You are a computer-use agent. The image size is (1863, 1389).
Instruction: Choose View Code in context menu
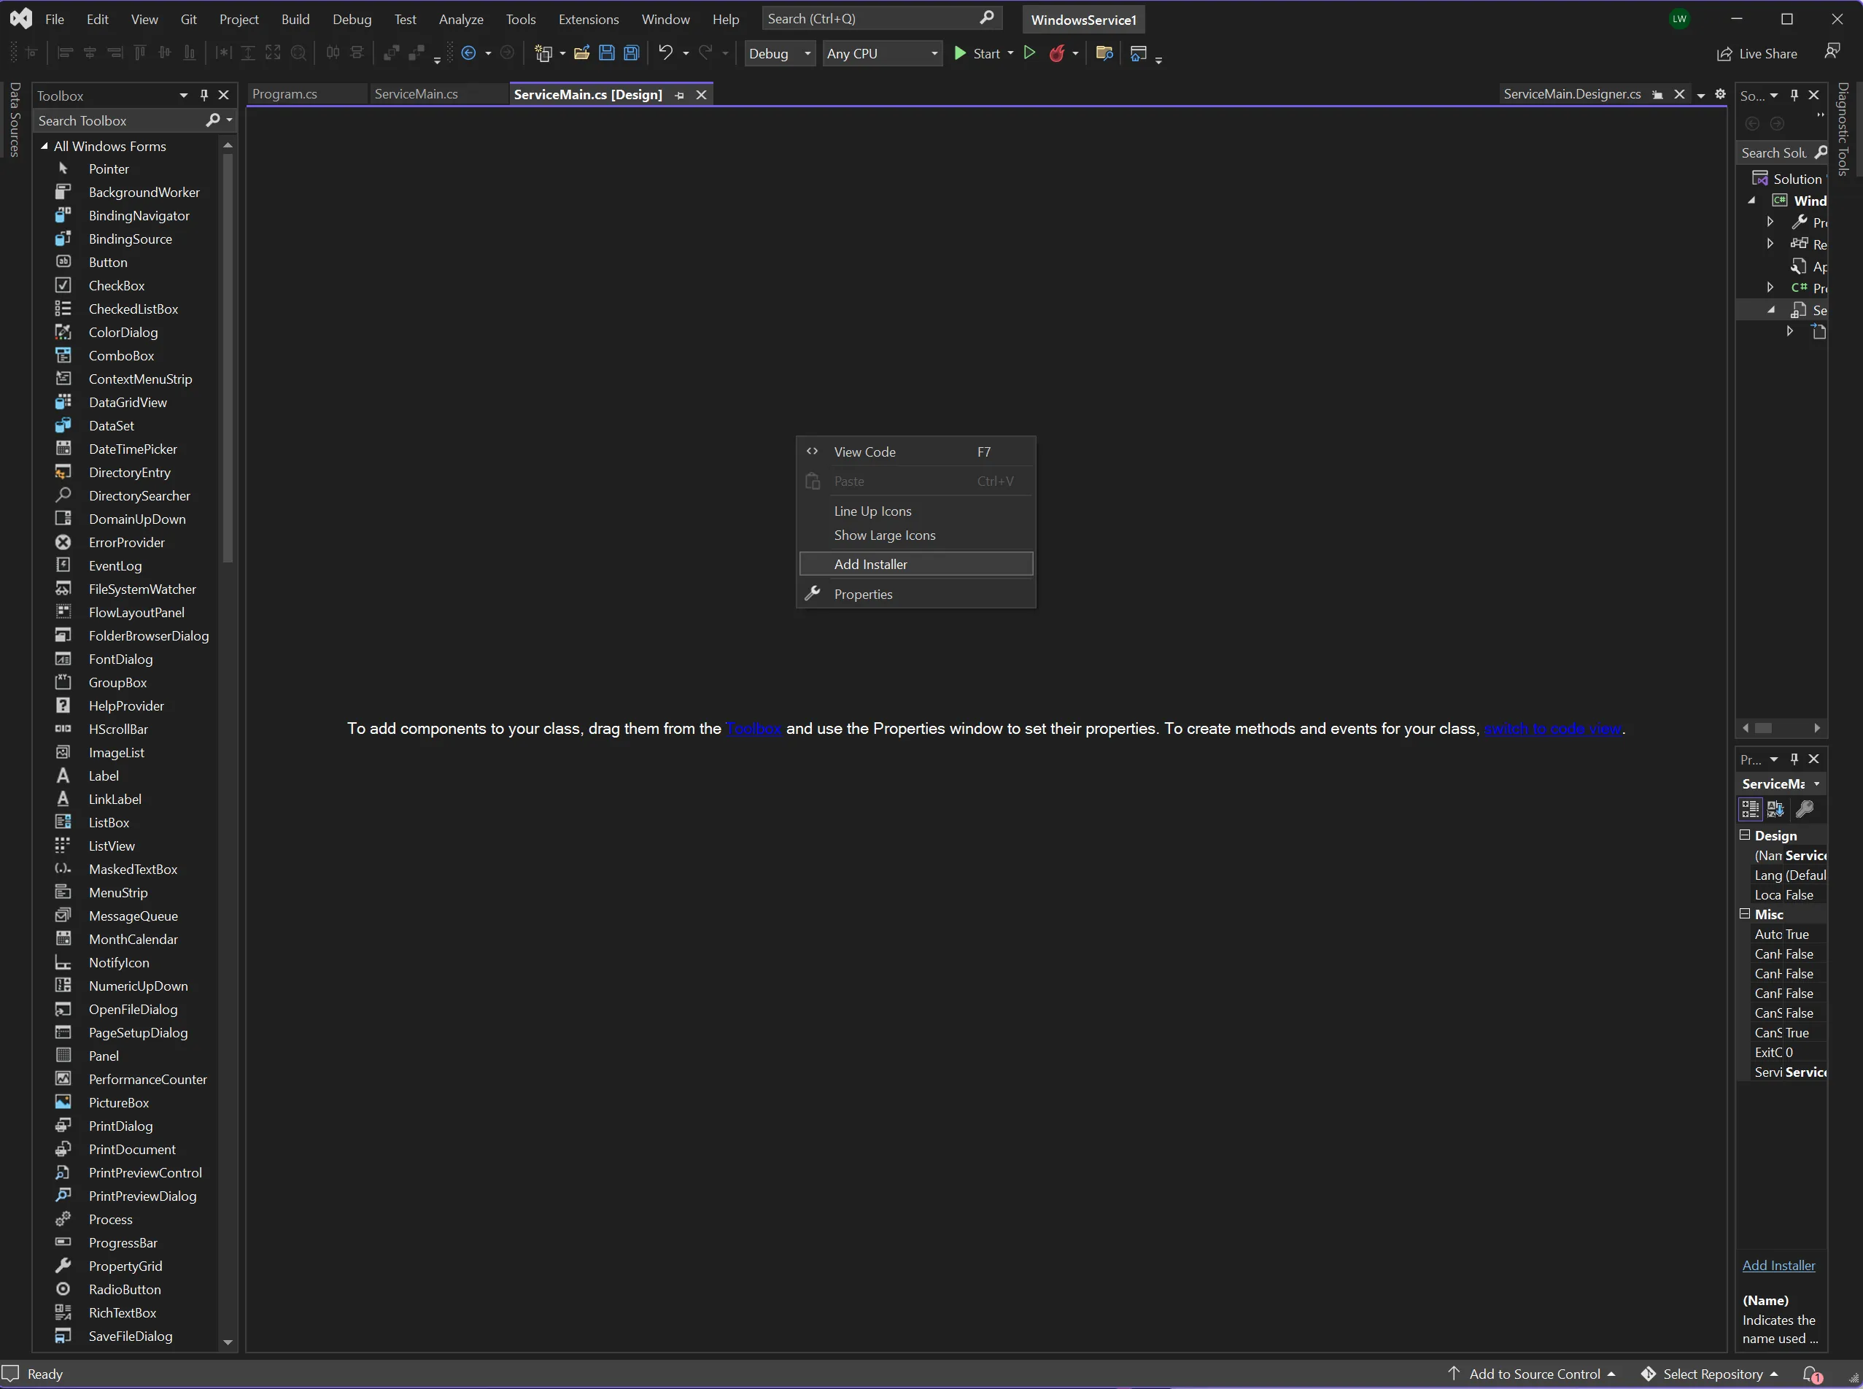click(x=915, y=452)
